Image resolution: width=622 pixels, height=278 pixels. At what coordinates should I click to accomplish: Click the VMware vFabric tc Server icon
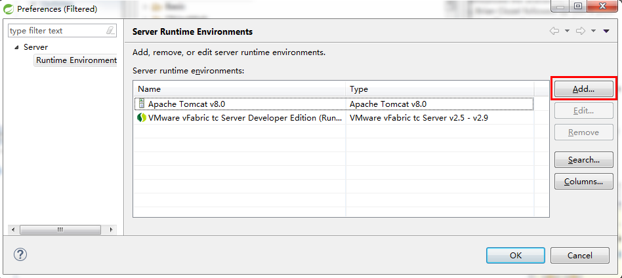(142, 118)
